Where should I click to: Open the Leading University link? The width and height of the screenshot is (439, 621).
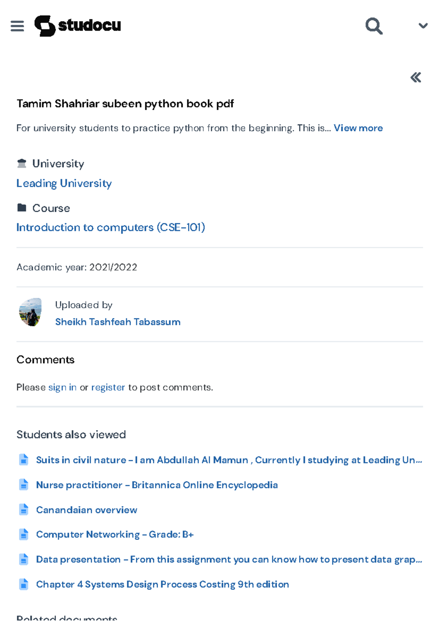click(64, 183)
